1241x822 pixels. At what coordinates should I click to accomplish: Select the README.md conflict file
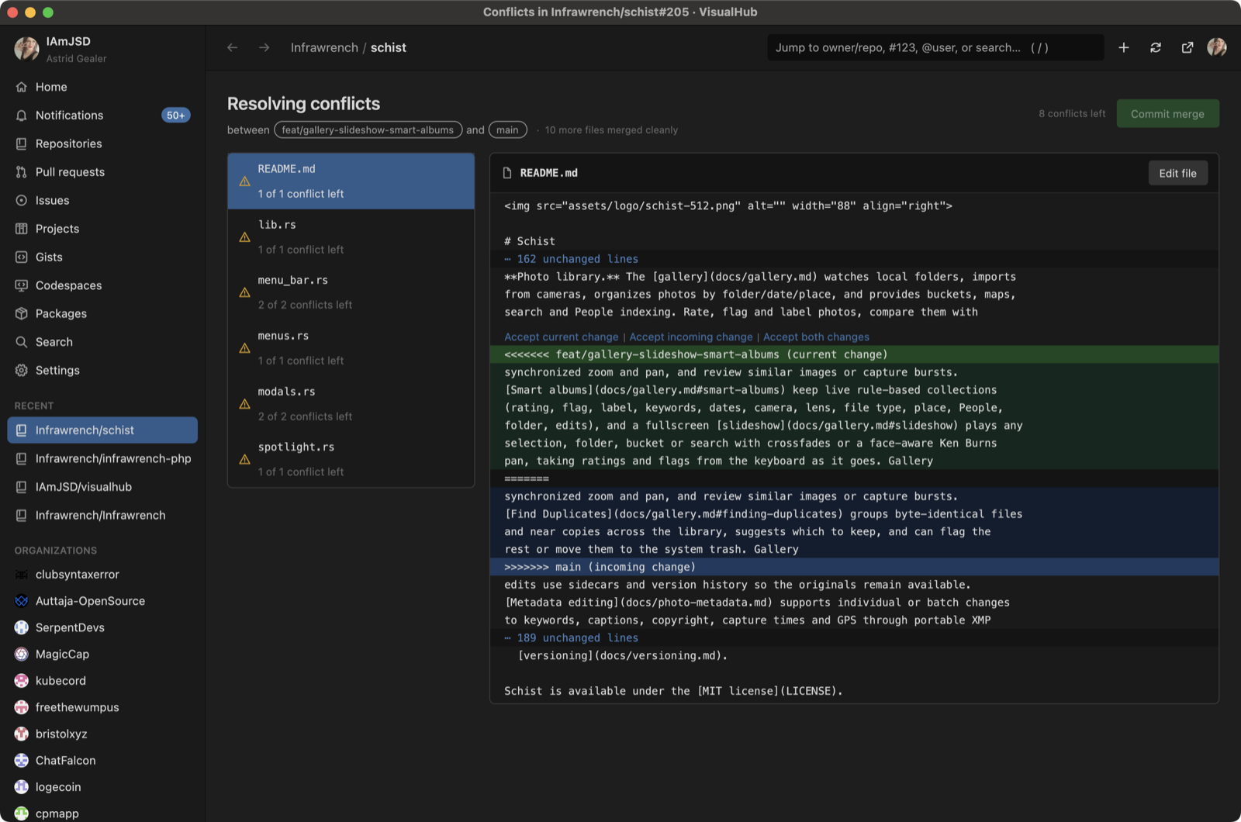(x=351, y=181)
